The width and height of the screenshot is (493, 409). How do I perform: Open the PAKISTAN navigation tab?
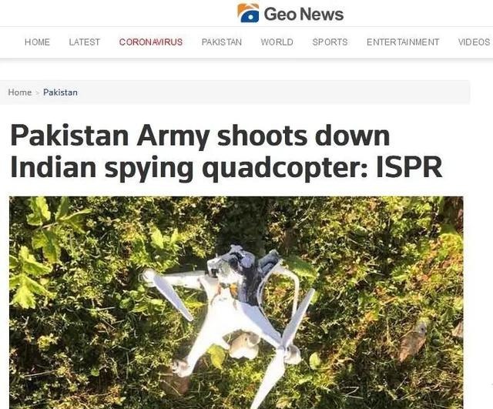(x=222, y=42)
